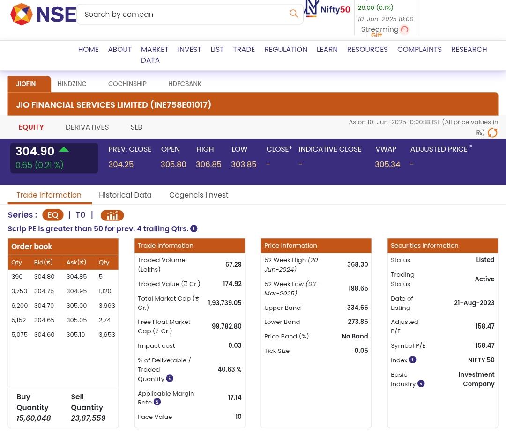Open the TRADE menu
Image resolution: width=506 pixels, height=433 pixels.
244,49
